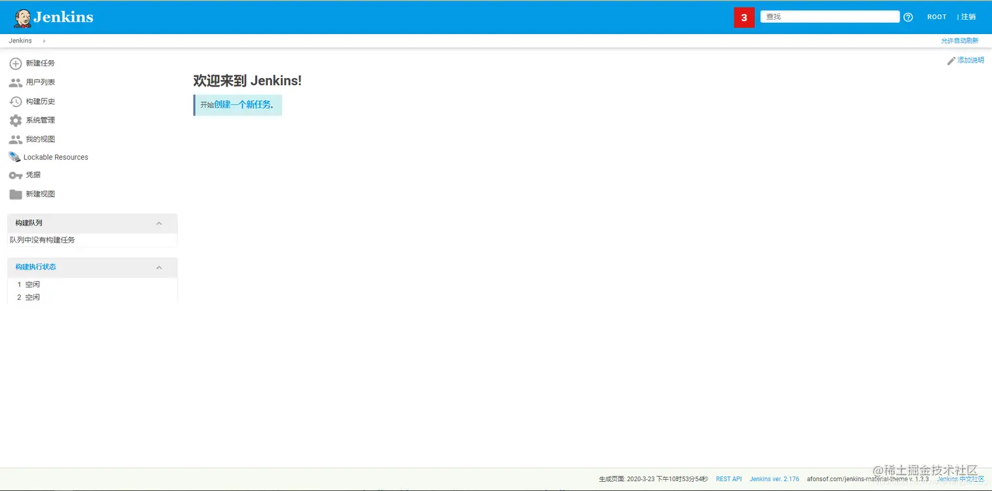Click 允许自动刷新 link
The height and width of the screenshot is (491, 992).
pyautogui.click(x=959, y=41)
